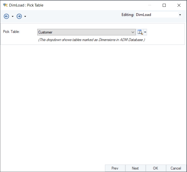Click the back navigation arrow icon
187x172 pixels.
7,16
